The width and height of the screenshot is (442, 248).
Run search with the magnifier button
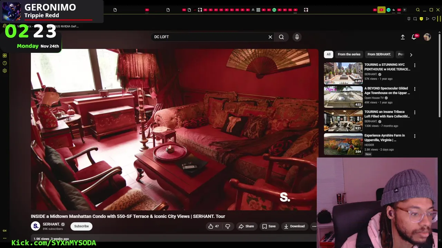[281, 37]
